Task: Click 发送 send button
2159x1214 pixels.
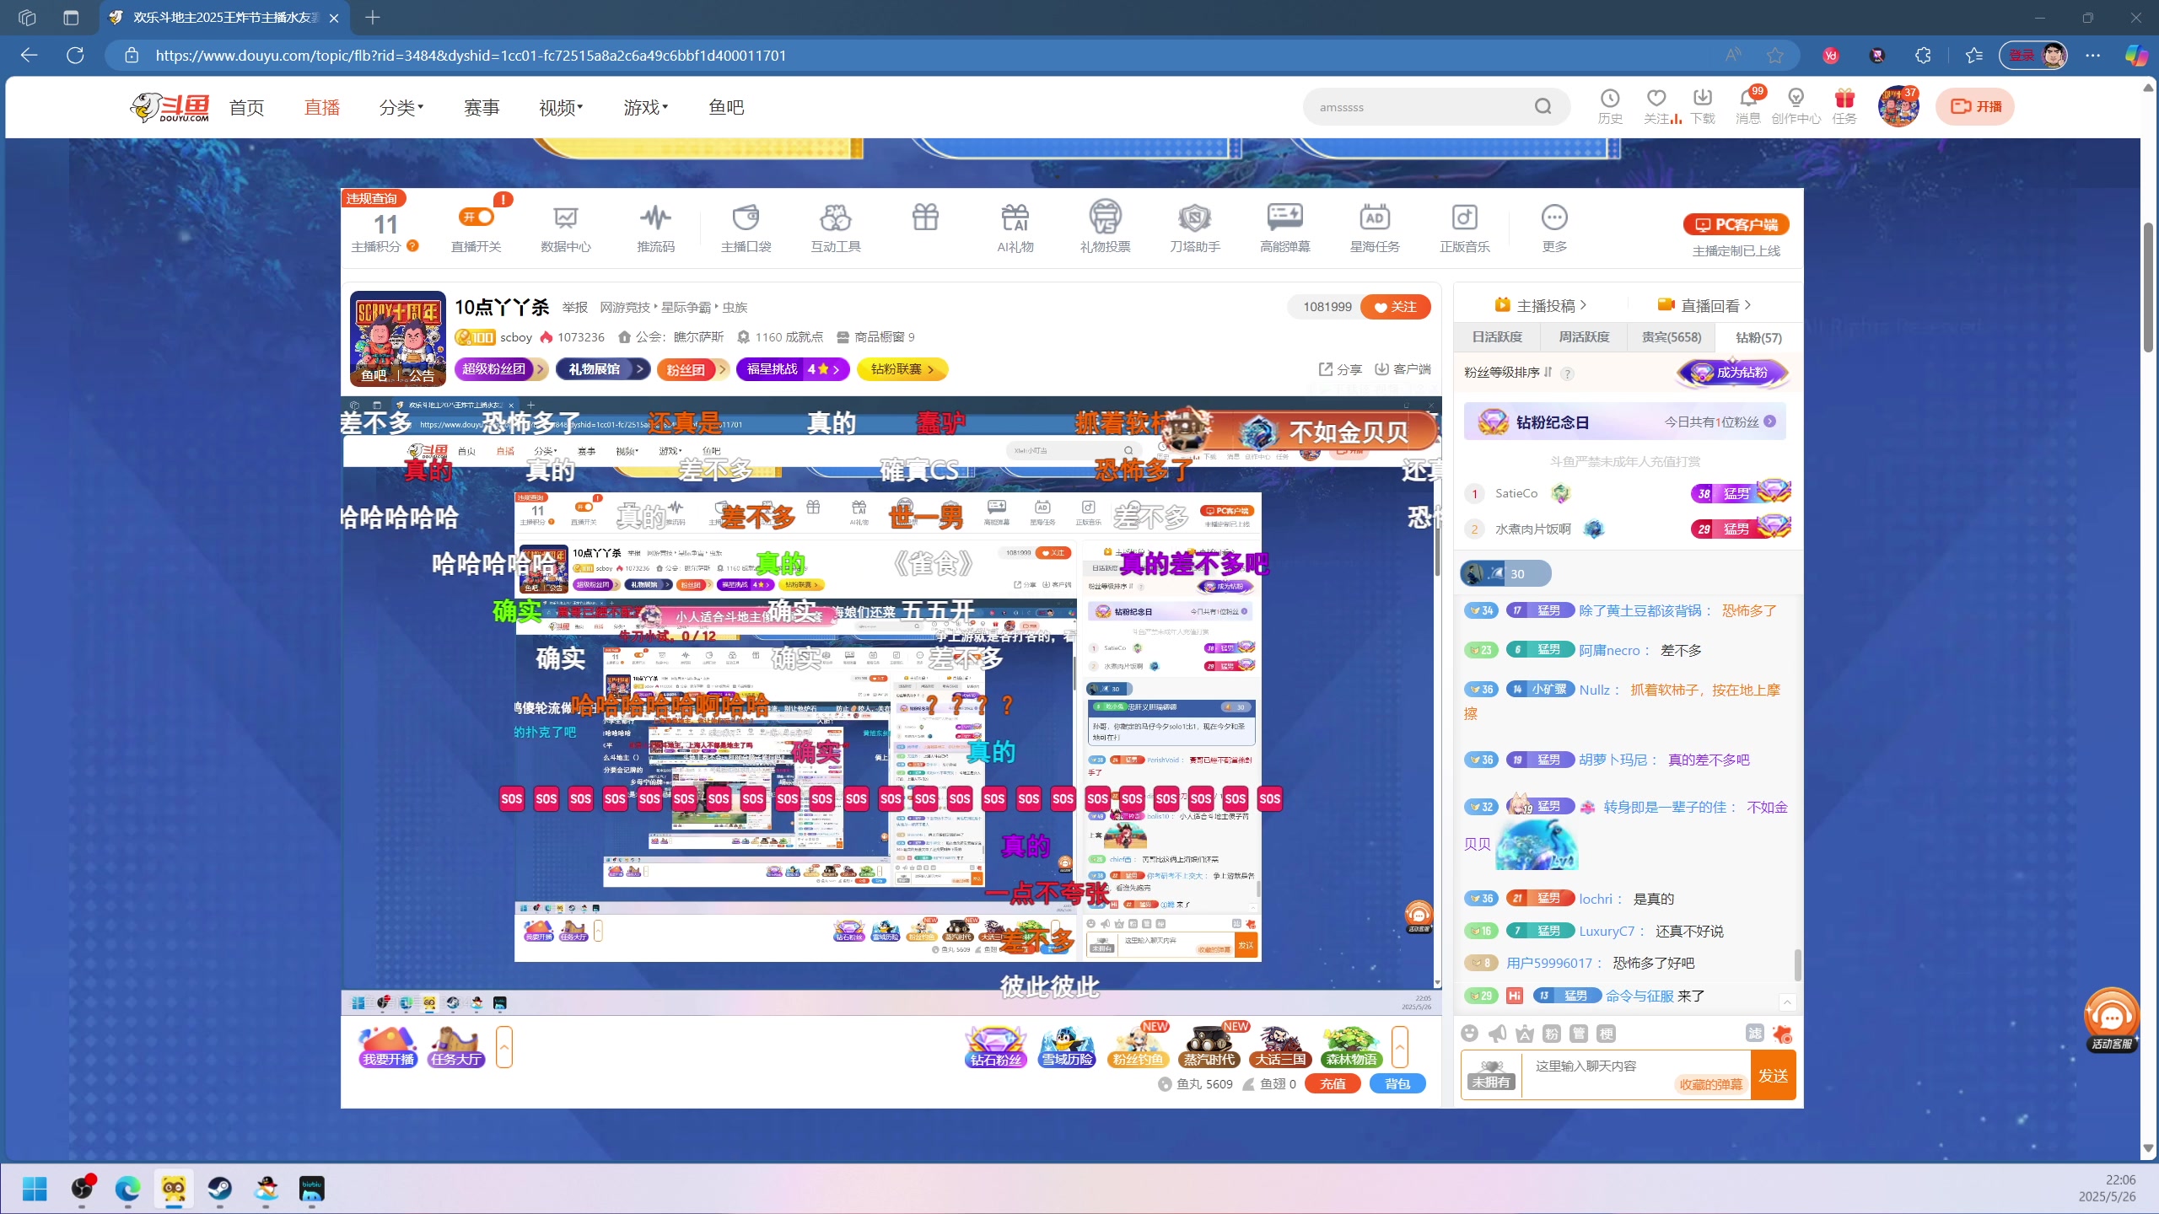Action: click(x=1773, y=1075)
